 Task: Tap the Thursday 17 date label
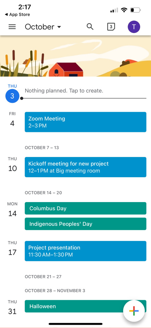pyautogui.click(x=12, y=249)
